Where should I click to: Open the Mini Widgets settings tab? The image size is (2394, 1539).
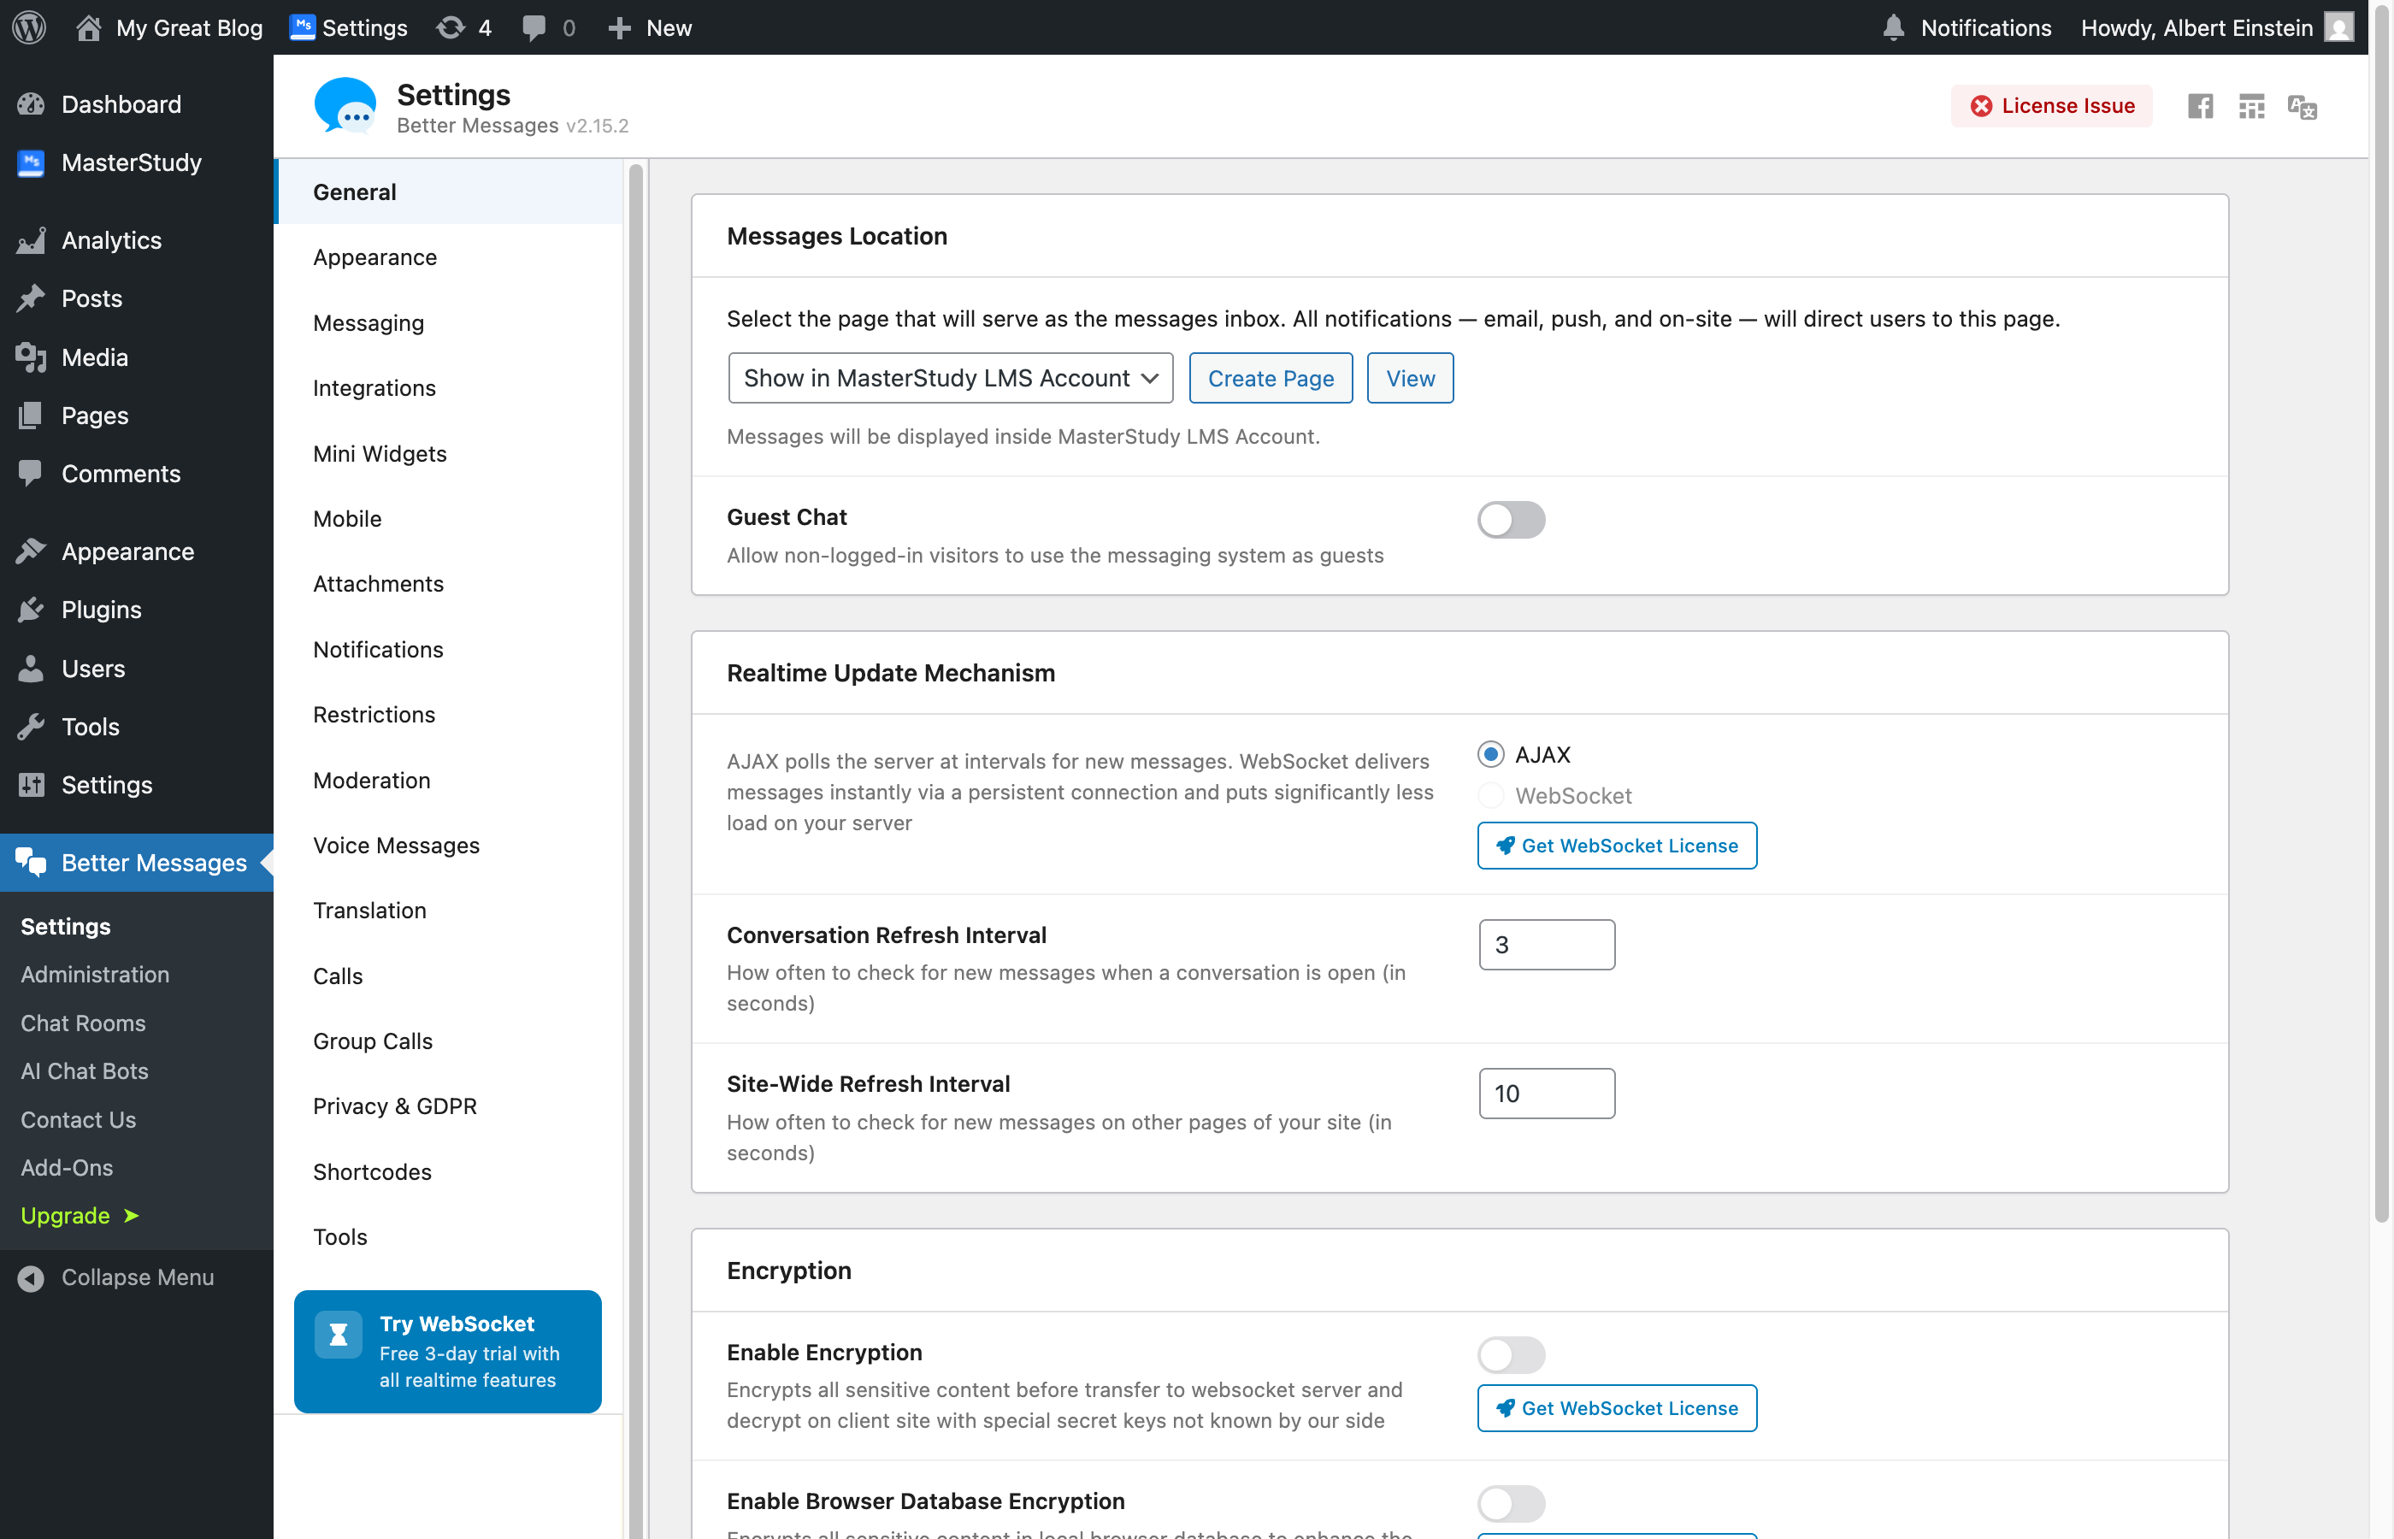(x=449, y=454)
